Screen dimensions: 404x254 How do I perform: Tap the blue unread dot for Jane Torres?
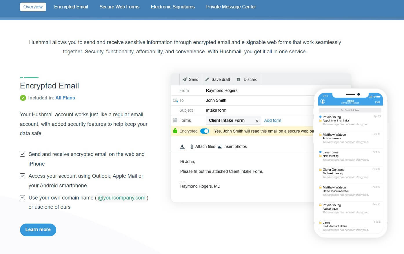point(320,152)
